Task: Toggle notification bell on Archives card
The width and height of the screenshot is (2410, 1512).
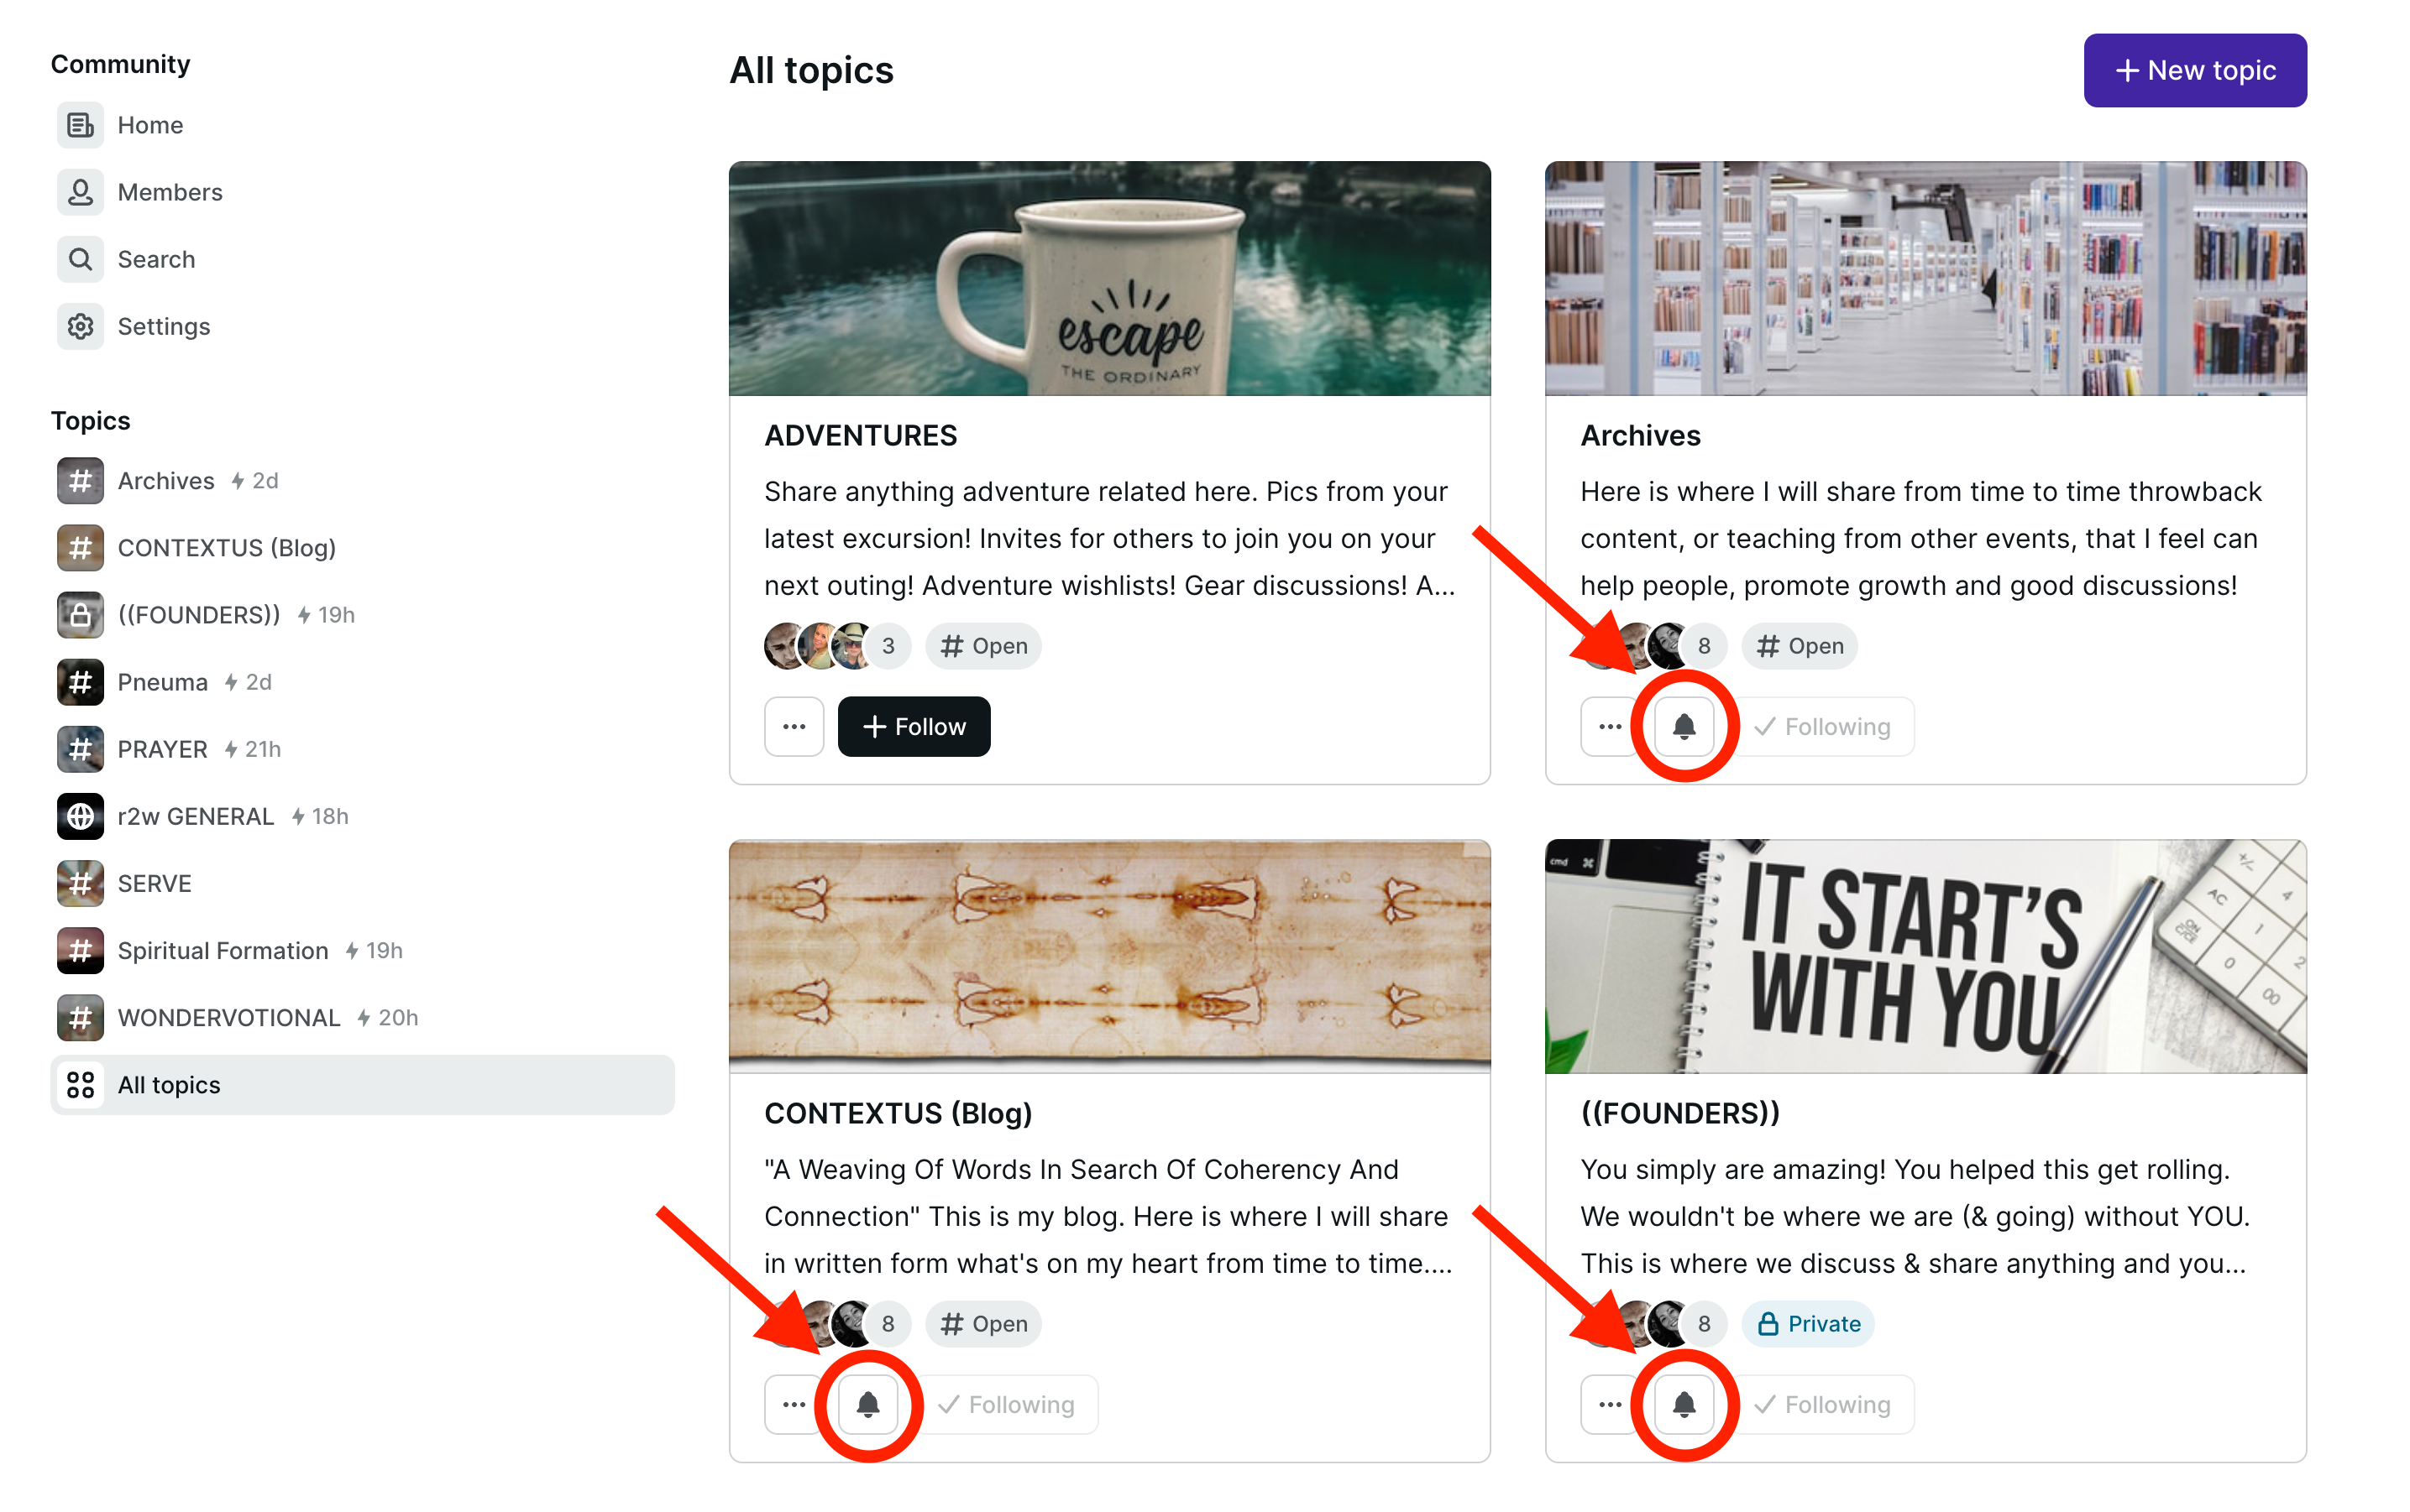Action: [x=1684, y=726]
